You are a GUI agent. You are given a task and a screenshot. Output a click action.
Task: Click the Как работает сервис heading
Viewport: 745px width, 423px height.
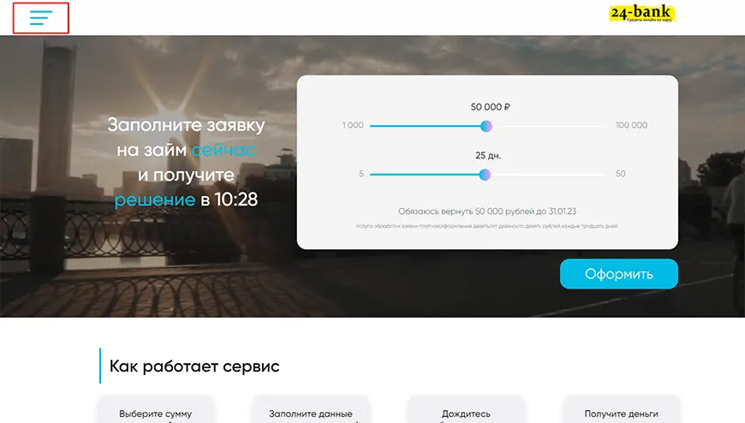[x=194, y=366]
